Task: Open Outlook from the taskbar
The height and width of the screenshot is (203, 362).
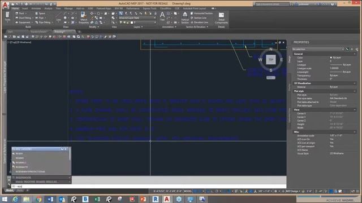Action: tap(62, 199)
